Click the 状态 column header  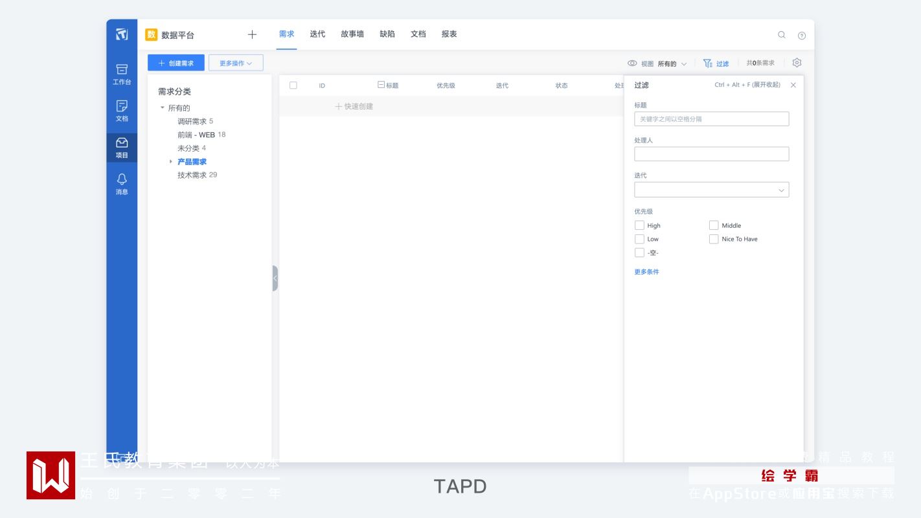pos(562,85)
